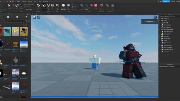Select the Light category flashlight thumbnail
The image size is (180, 101).
(15, 31)
